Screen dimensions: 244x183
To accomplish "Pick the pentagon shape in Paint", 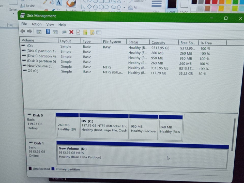I will click(x=95, y=7).
